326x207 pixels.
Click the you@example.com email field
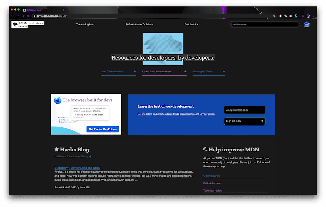click(244, 110)
